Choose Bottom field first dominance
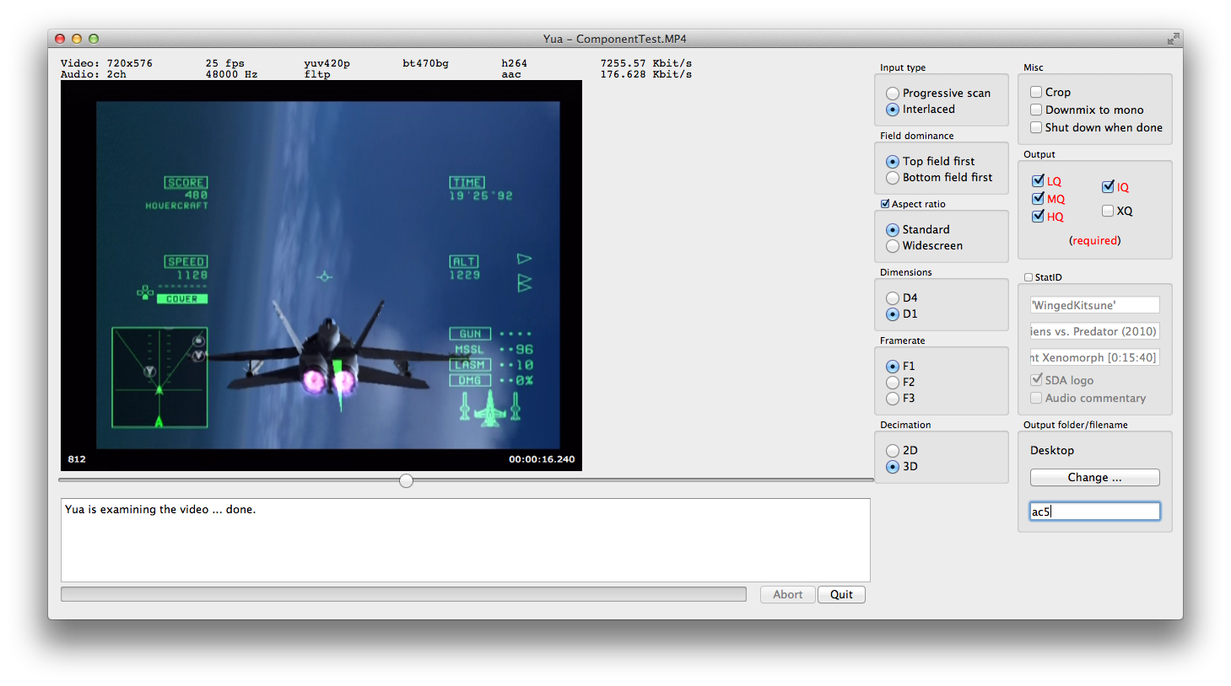 point(893,178)
